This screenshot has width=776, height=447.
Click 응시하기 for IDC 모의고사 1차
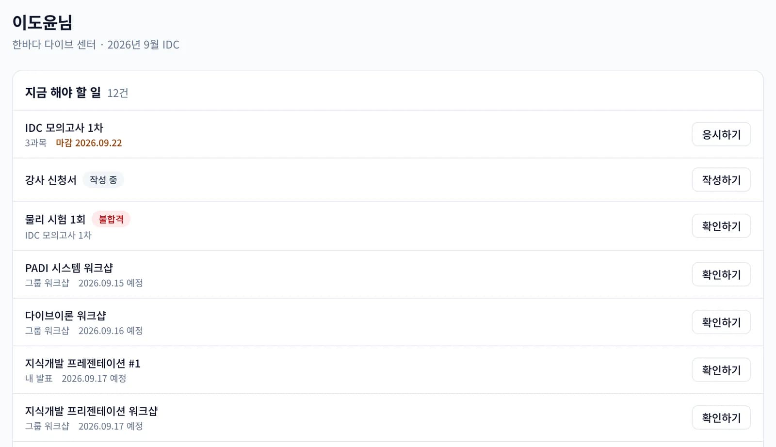tap(721, 134)
